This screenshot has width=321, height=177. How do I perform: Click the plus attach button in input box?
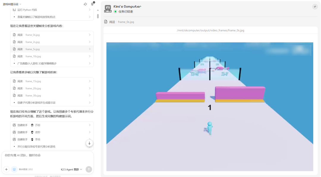pos(6,169)
